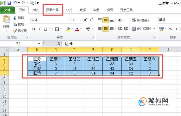
Task: Open the 文件 File tab
Action: click(x=7, y=10)
